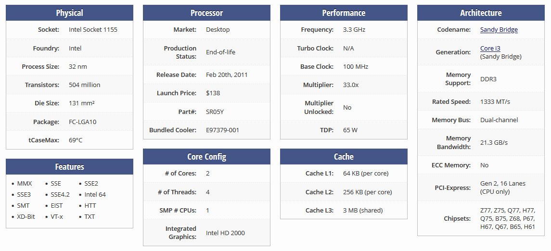Click the Cache section header
Viewport: 551px width, 251px height.
(344, 157)
